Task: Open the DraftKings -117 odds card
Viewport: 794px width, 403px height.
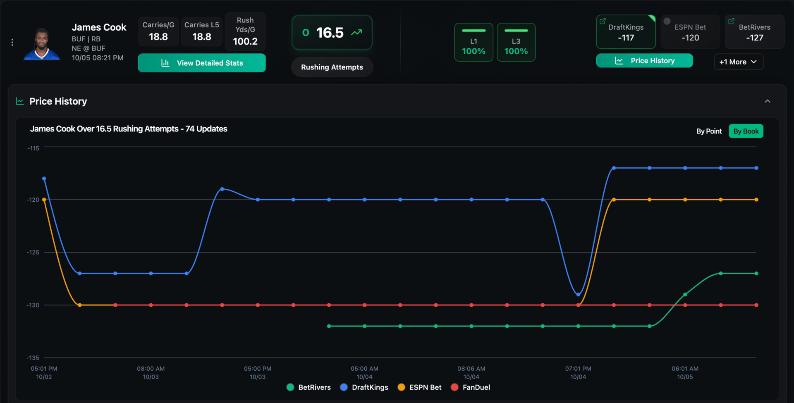Action: 626,32
